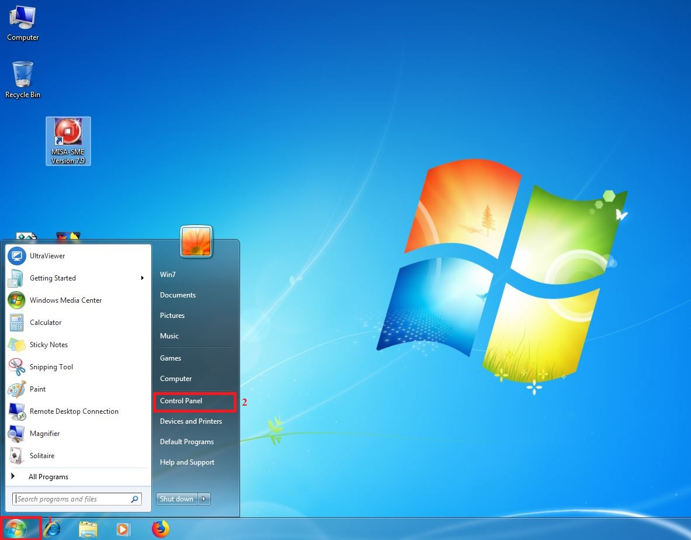This screenshot has width=691, height=540.
Task: Select Calculator label in programs list
Action: 46,323
